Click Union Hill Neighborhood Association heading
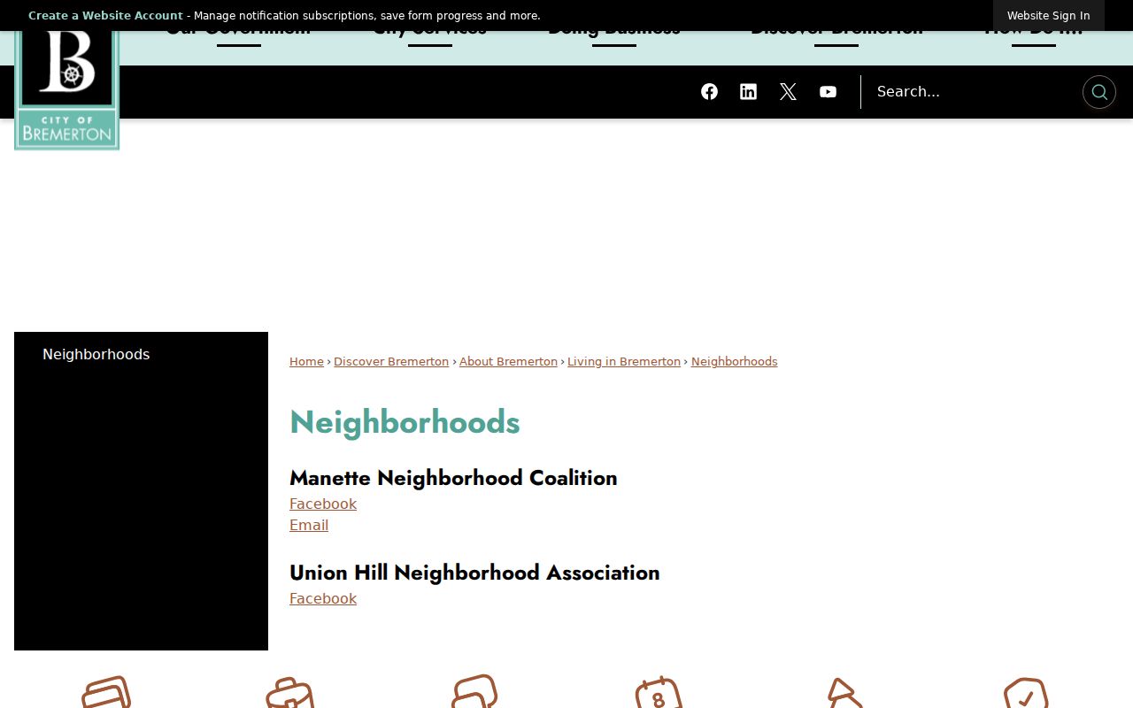Screen dimensions: 1133x708 click(474, 573)
